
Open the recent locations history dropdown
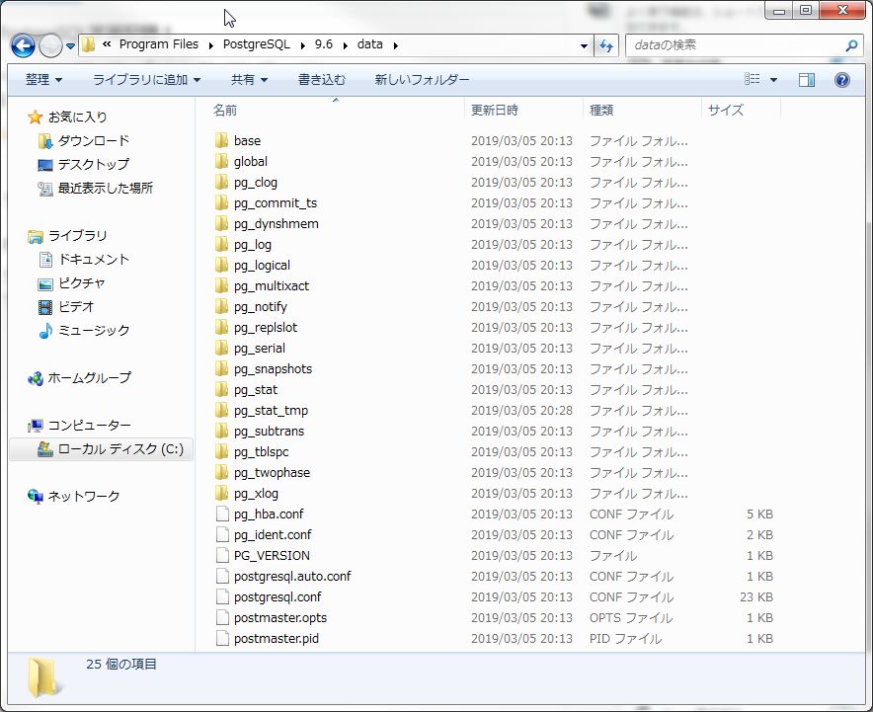click(x=71, y=46)
